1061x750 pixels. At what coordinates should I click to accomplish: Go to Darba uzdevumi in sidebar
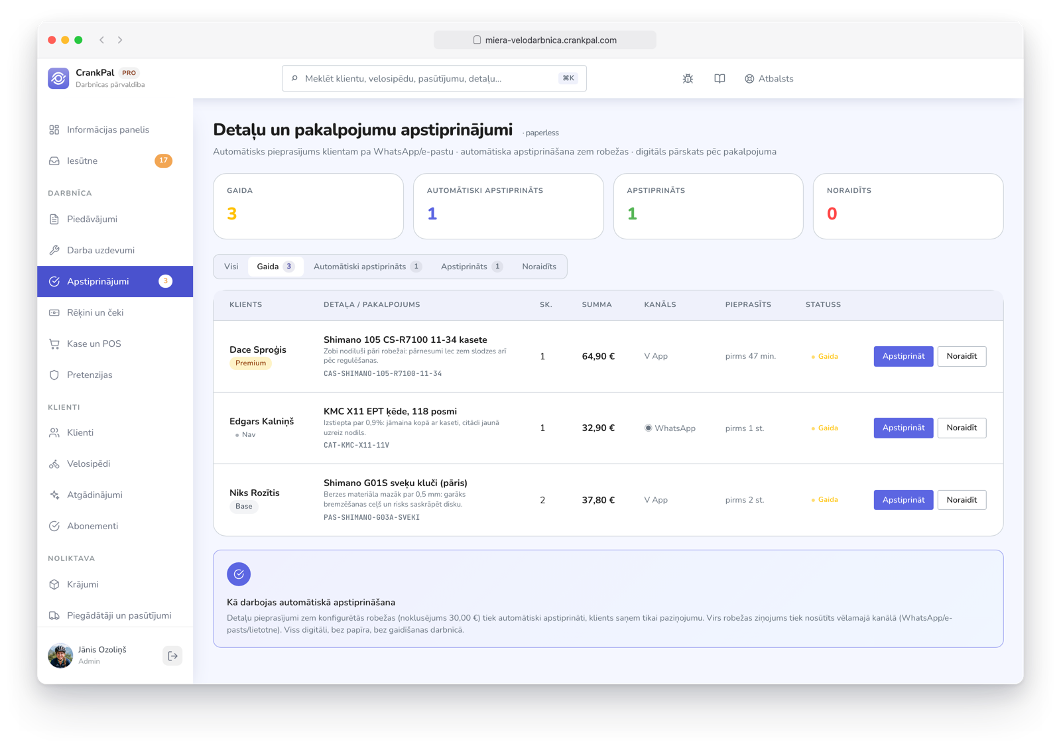click(x=115, y=251)
